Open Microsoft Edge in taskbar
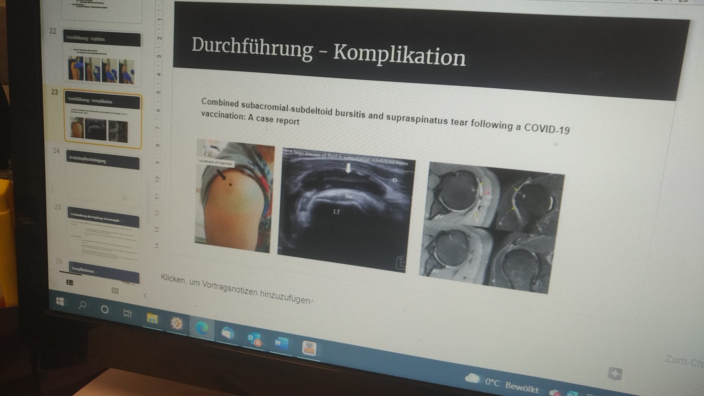704x396 pixels. coord(201,328)
